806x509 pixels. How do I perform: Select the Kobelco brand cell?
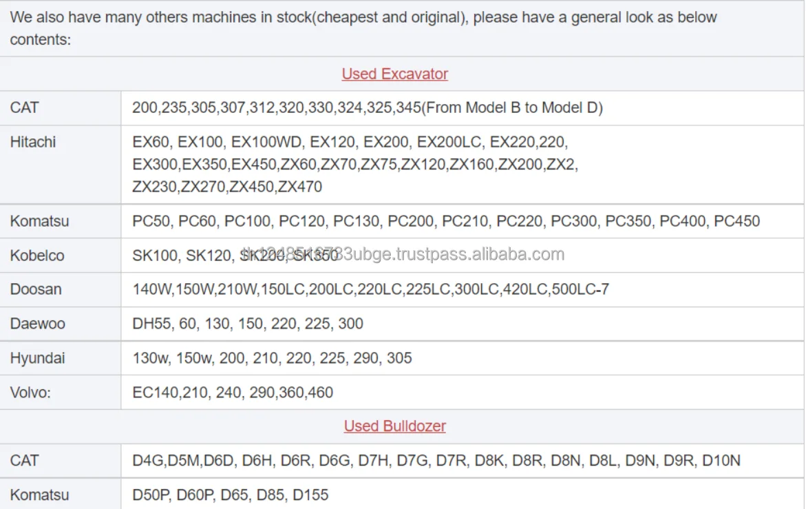(37, 256)
